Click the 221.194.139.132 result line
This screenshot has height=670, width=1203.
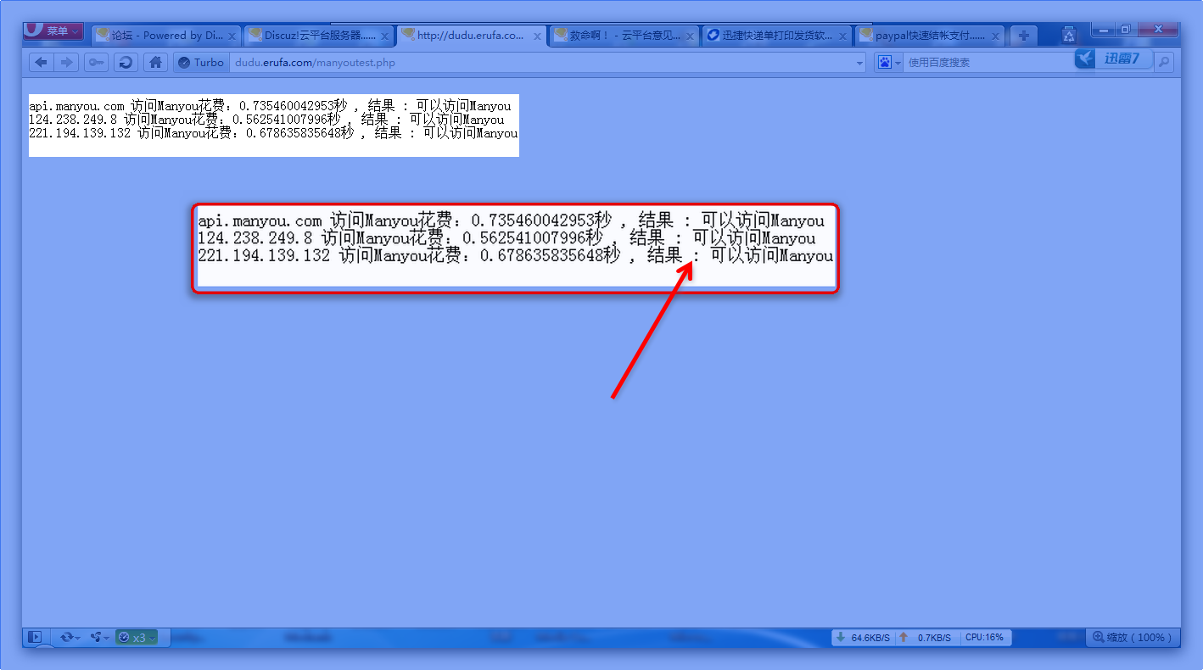[273, 133]
